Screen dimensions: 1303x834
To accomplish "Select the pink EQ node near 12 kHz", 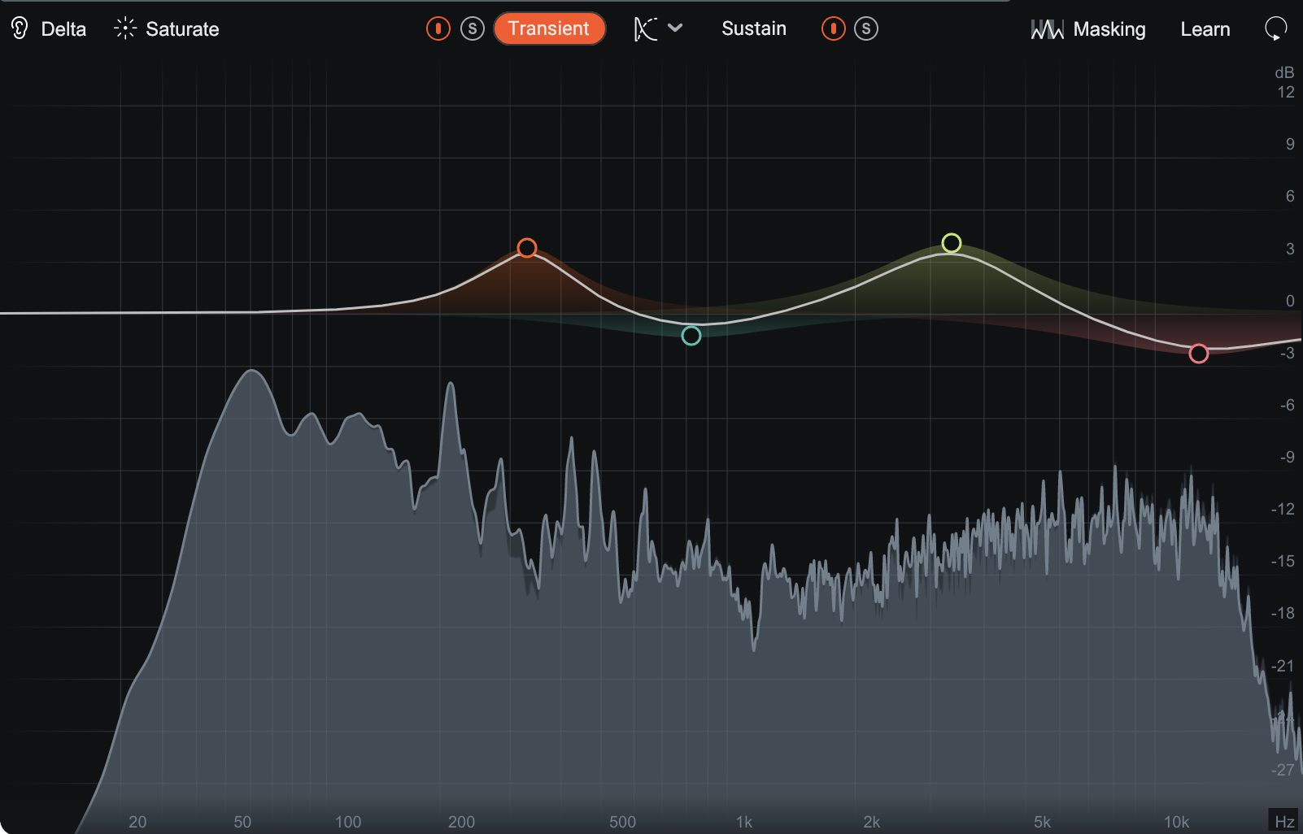I will tap(1199, 354).
